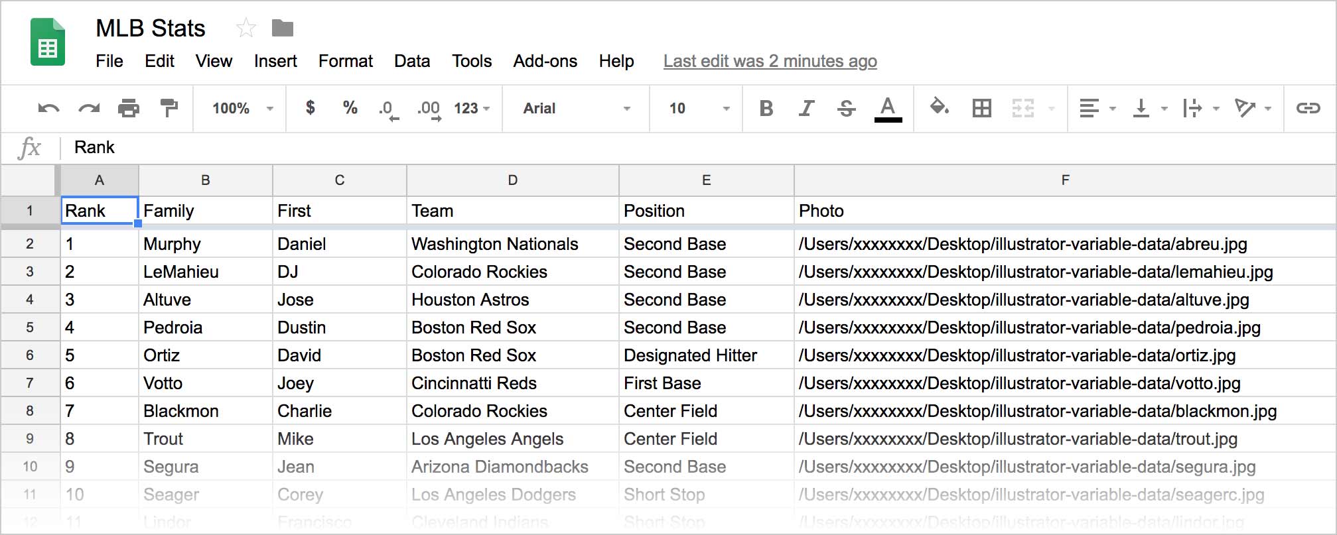Click the Redo arrow icon

(x=89, y=108)
